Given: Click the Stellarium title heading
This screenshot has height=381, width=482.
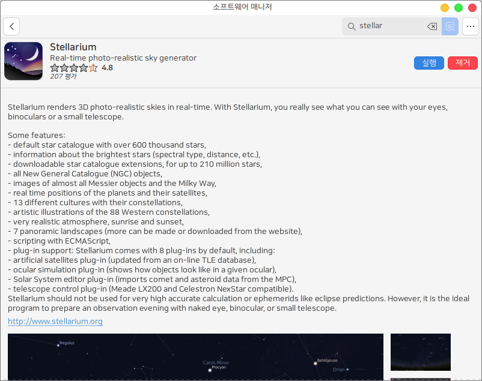Looking at the screenshot, I should 73,47.
